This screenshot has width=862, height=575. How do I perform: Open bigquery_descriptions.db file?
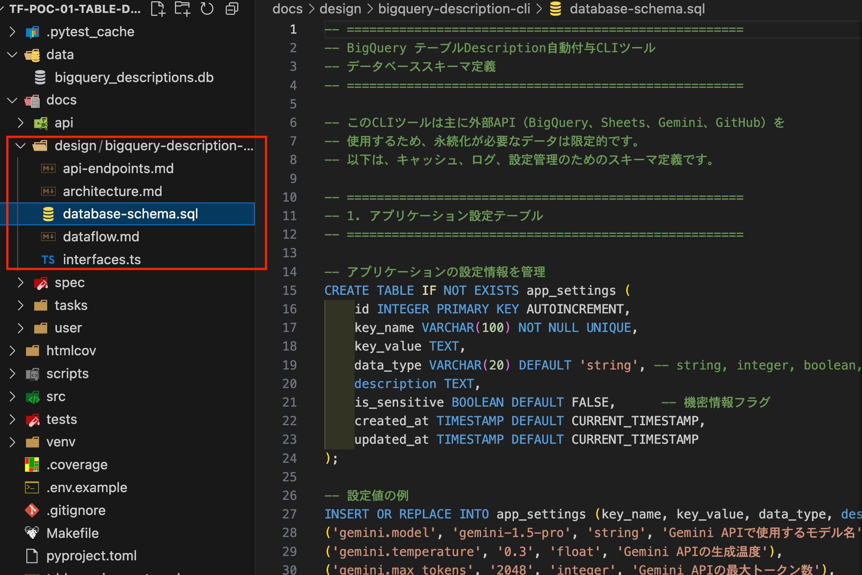134,78
